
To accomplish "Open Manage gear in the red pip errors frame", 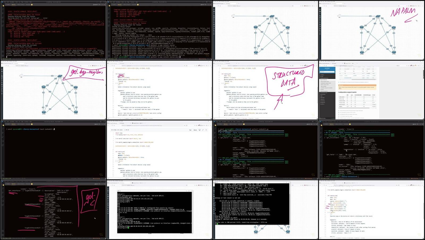I will pyautogui.click(x=3, y=56).
